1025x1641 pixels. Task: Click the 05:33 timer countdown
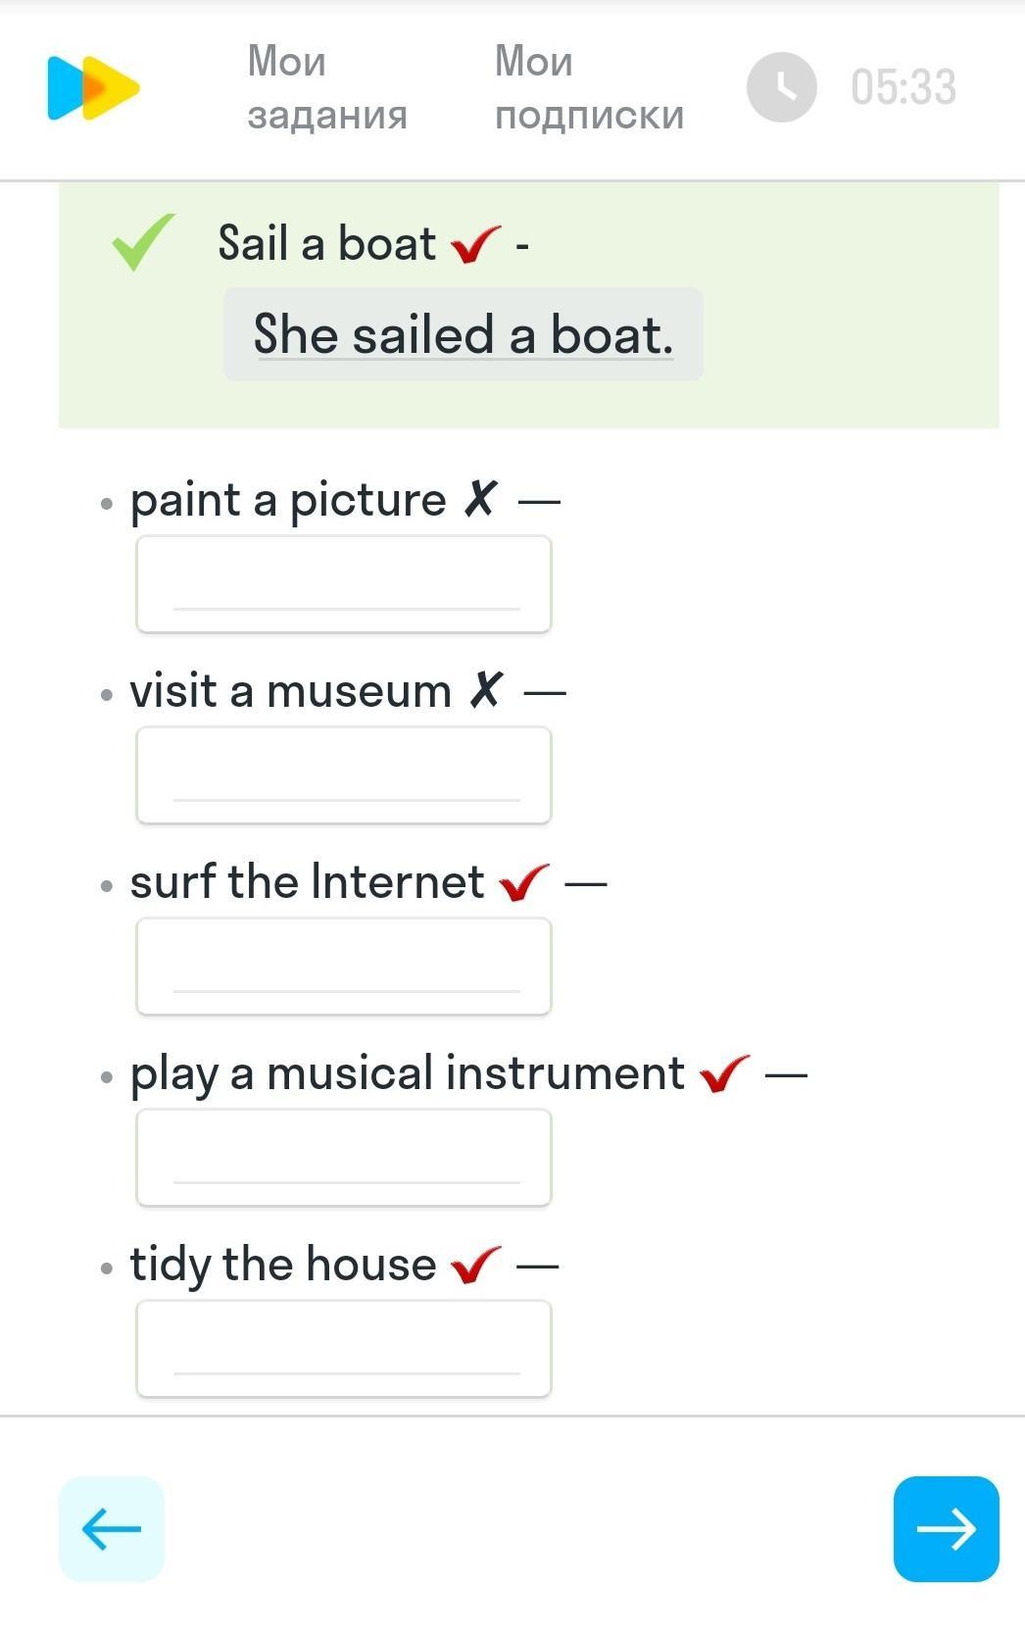pyautogui.click(x=903, y=87)
